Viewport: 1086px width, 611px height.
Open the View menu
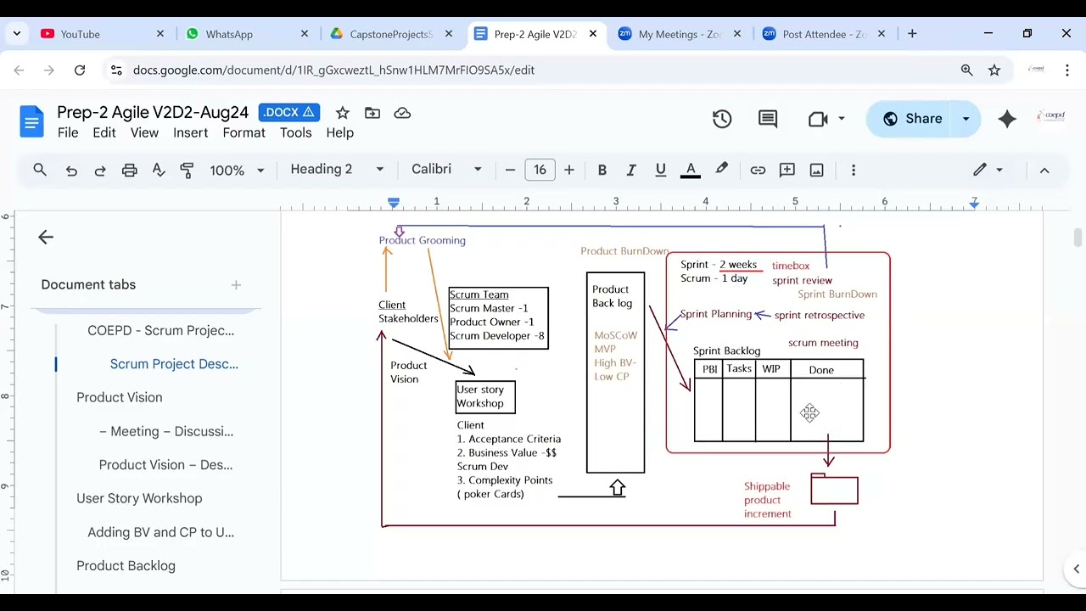[144, 133]
